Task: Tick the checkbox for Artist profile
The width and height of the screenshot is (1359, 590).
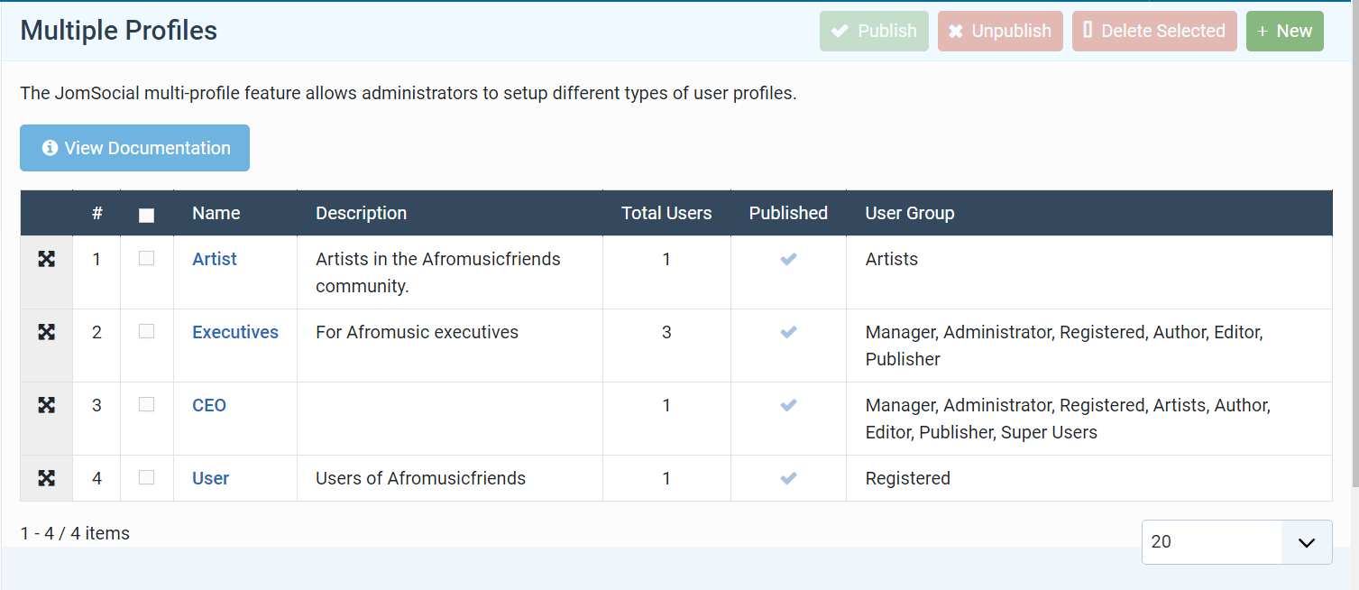Action: pyautogui.click(x=146, y=258)
